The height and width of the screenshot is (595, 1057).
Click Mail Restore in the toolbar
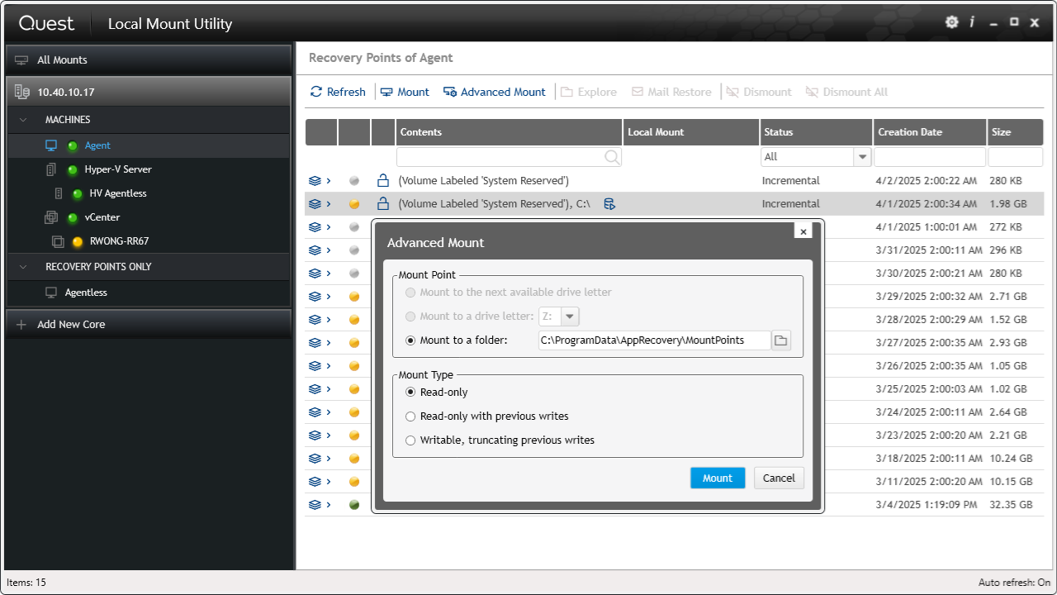[x=671, y=93]
